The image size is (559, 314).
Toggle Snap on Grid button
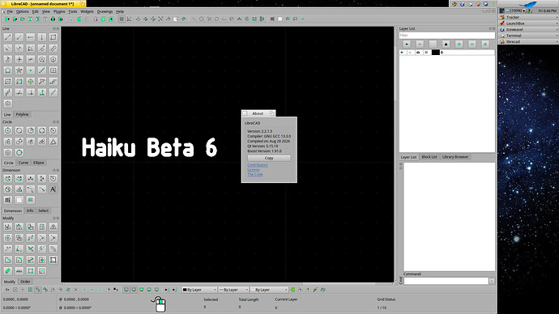(x=30, y=290)
